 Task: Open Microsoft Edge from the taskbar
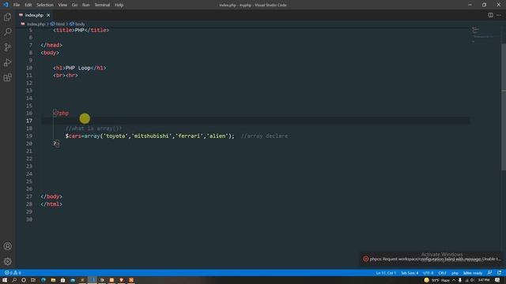pos(43,280)
